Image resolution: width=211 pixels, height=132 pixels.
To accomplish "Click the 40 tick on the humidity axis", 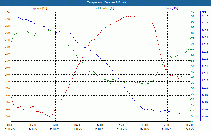I will [193, 77].
